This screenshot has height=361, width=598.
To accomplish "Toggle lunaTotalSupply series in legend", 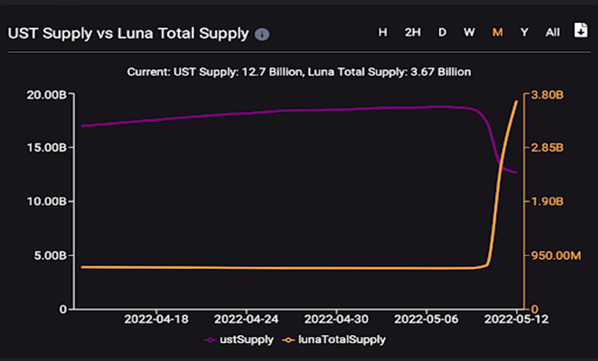I will 334,339.
